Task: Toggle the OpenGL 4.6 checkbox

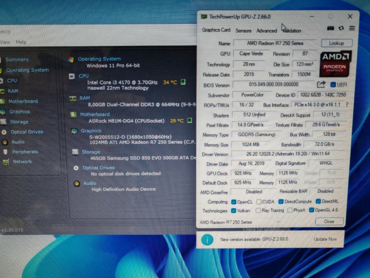Action: tap(312, 210)
